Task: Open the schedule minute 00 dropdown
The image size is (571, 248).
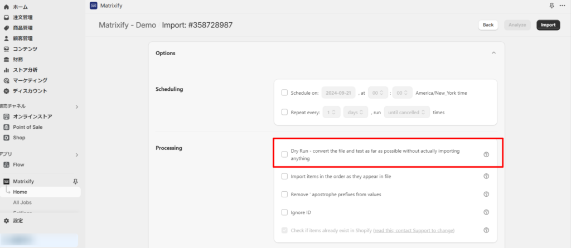Action: coord(403,93)
